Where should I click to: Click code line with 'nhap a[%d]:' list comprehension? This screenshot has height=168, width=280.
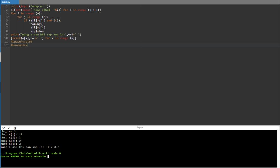(x=56, y=10)
